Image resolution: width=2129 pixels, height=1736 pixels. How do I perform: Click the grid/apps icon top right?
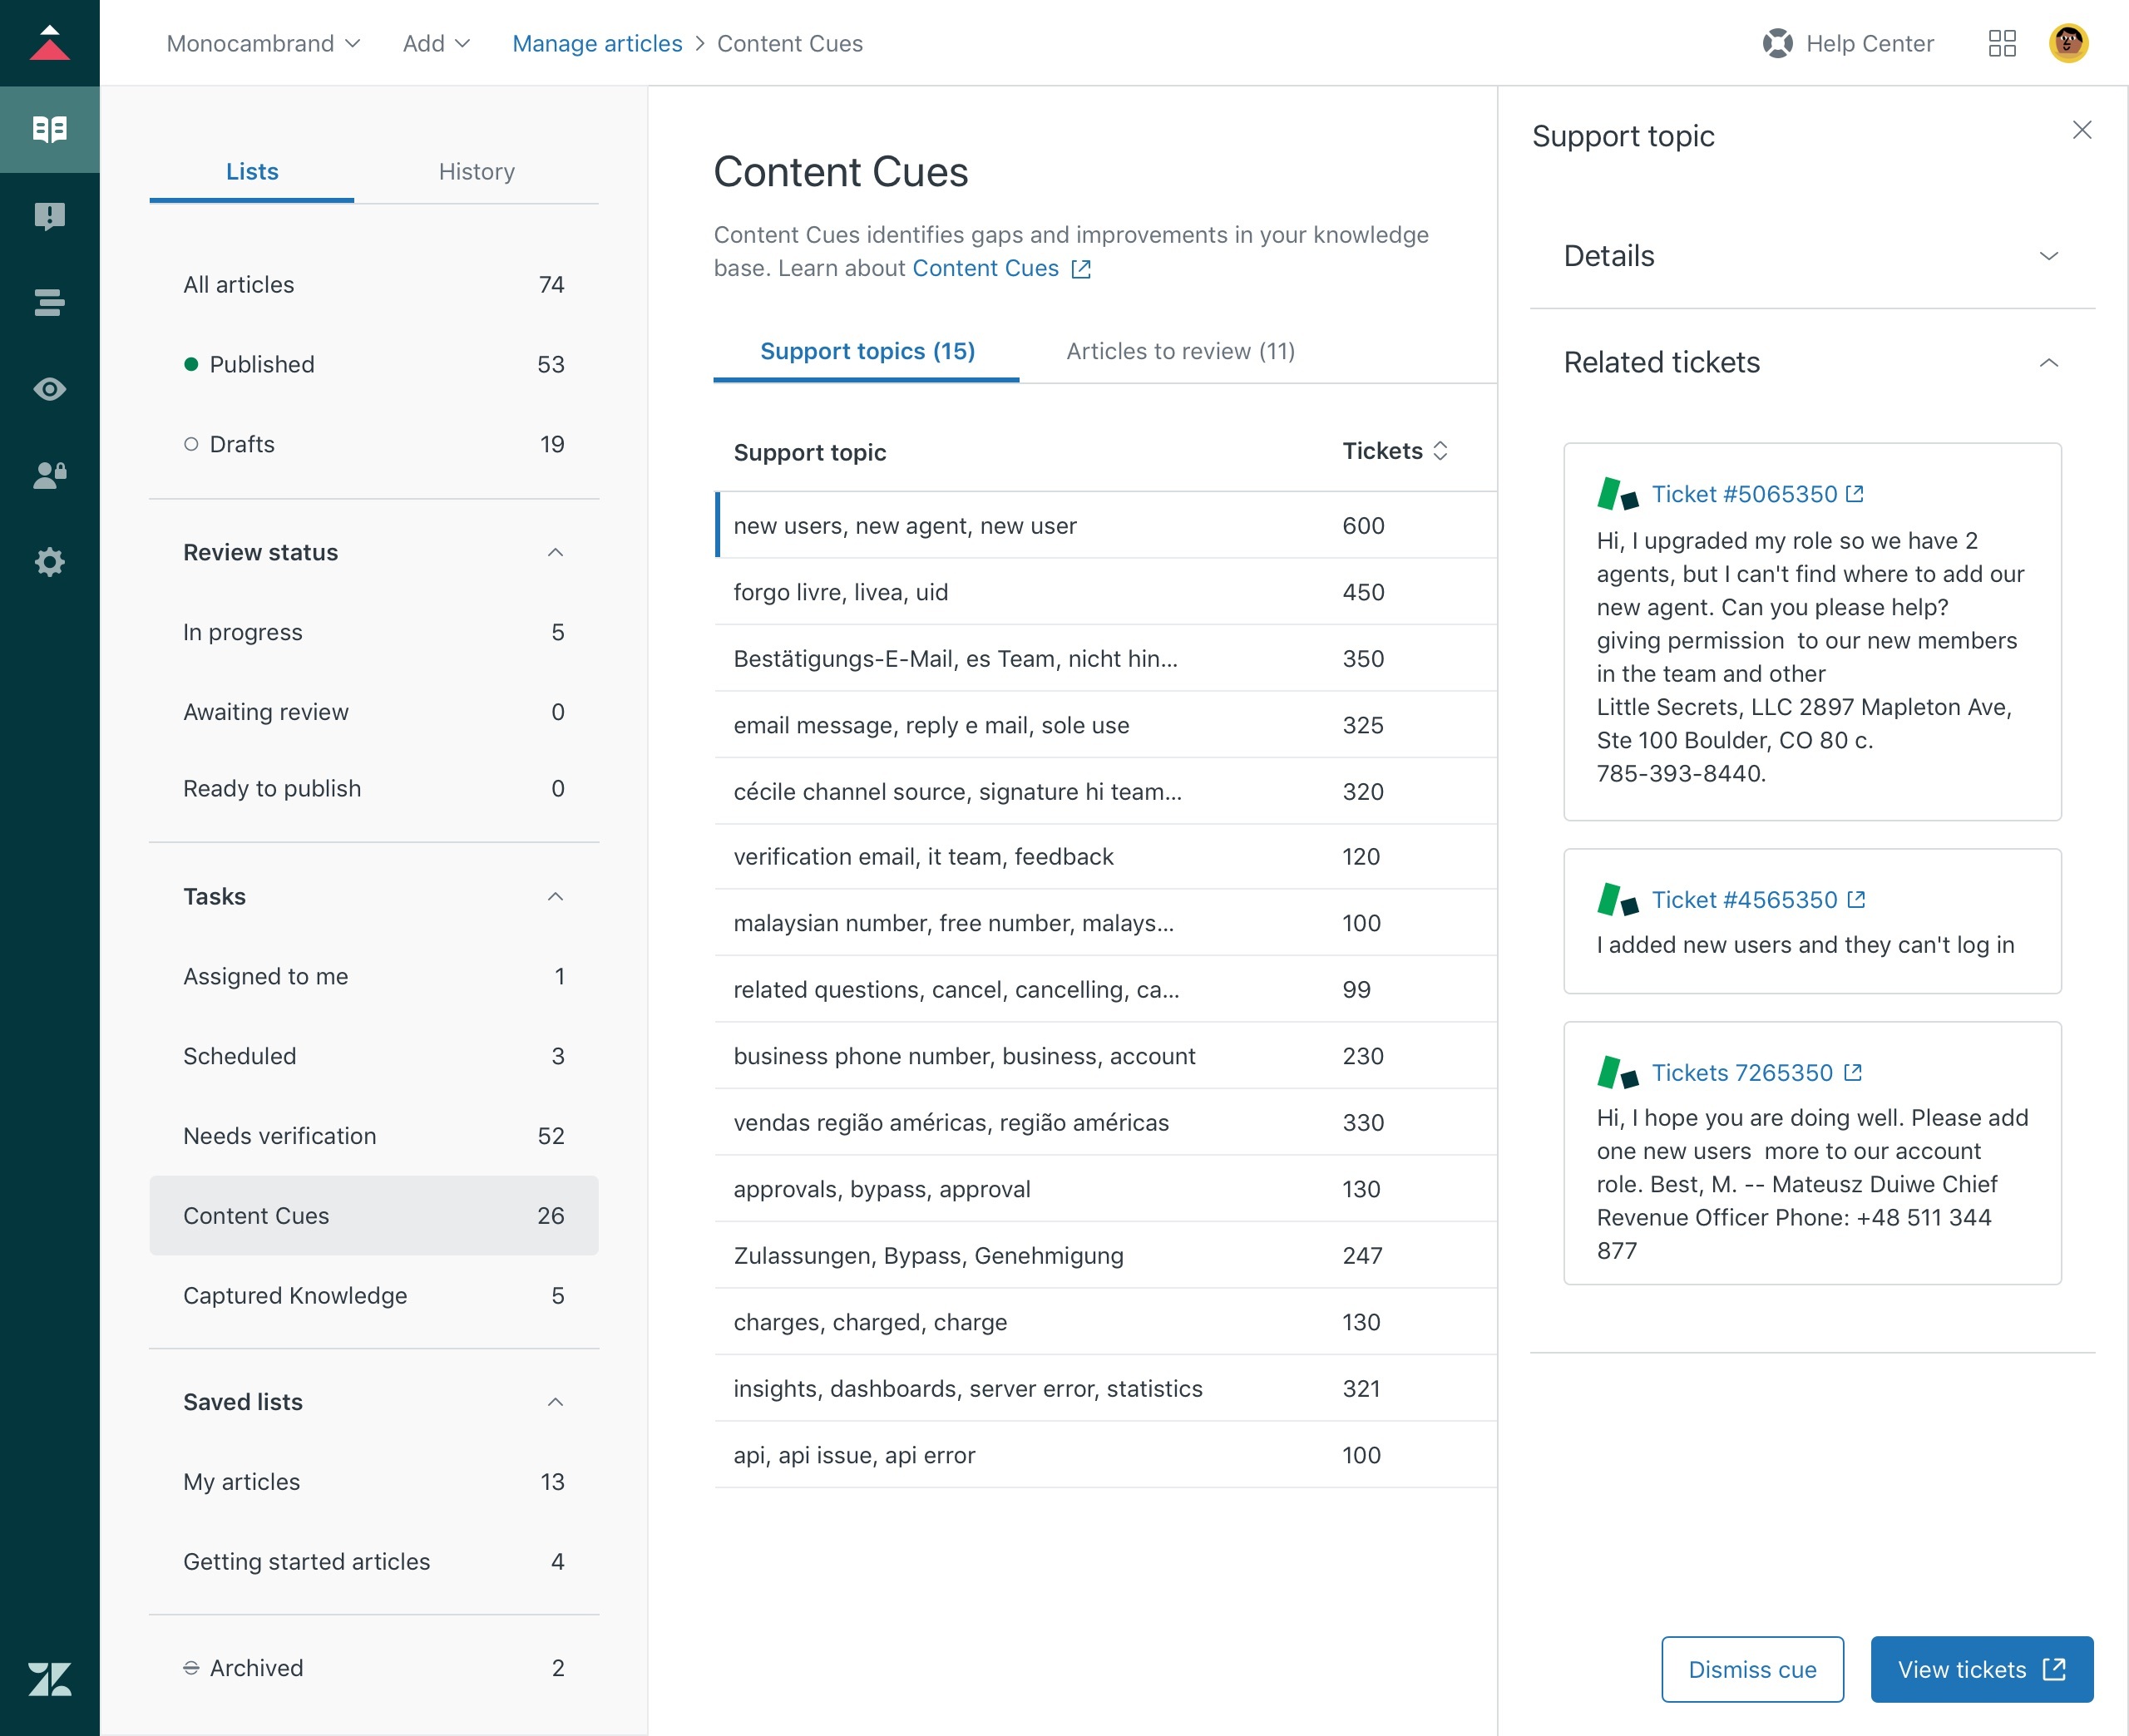2002,42
